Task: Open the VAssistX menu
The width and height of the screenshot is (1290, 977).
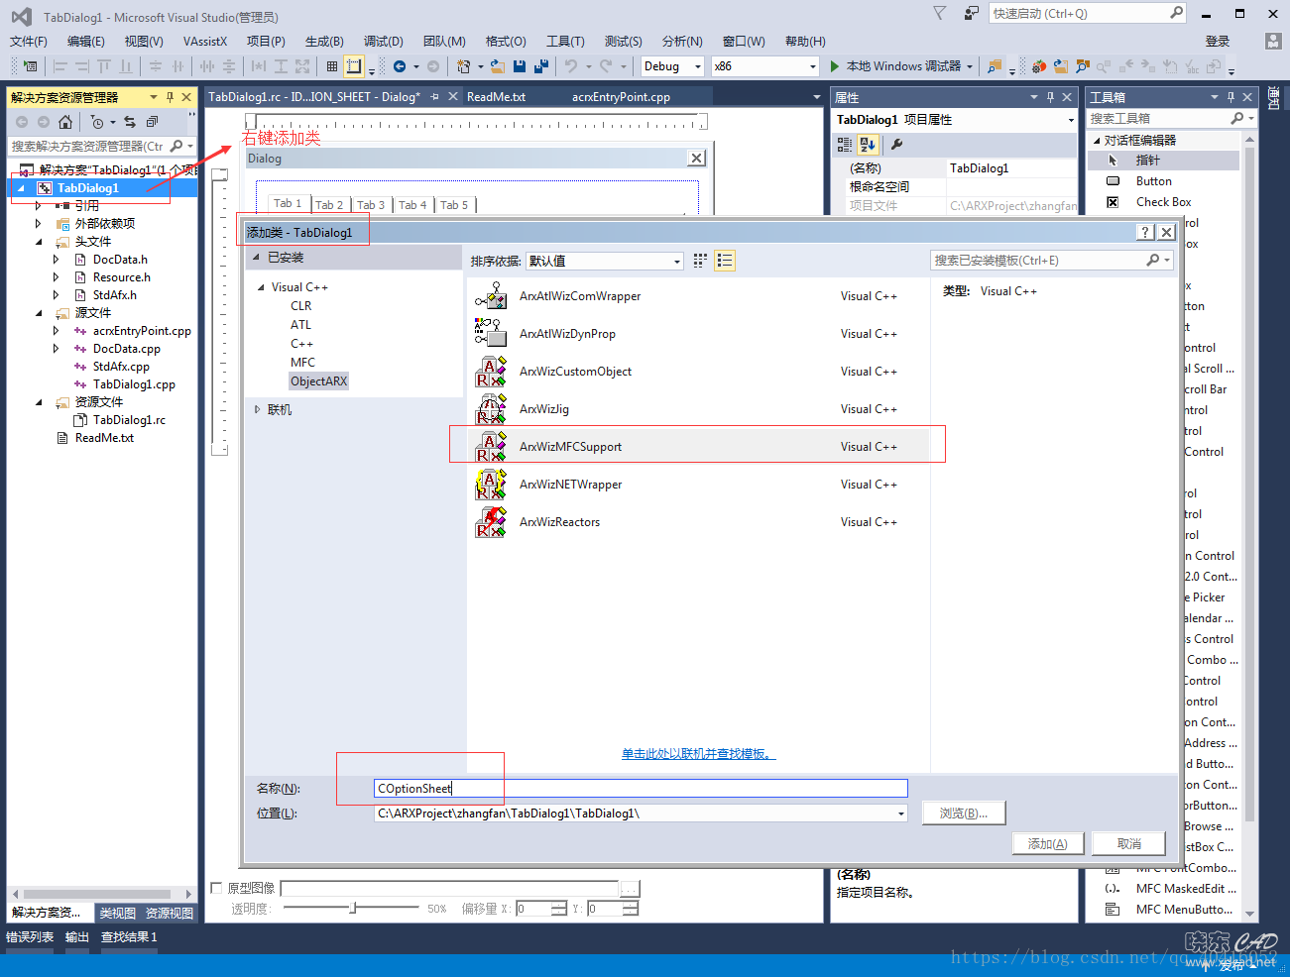Action: coord(205,41)
